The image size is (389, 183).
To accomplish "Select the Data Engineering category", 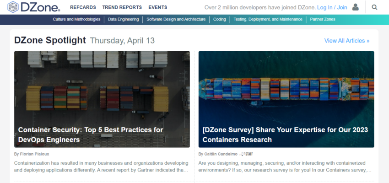I will coord(124,20).
